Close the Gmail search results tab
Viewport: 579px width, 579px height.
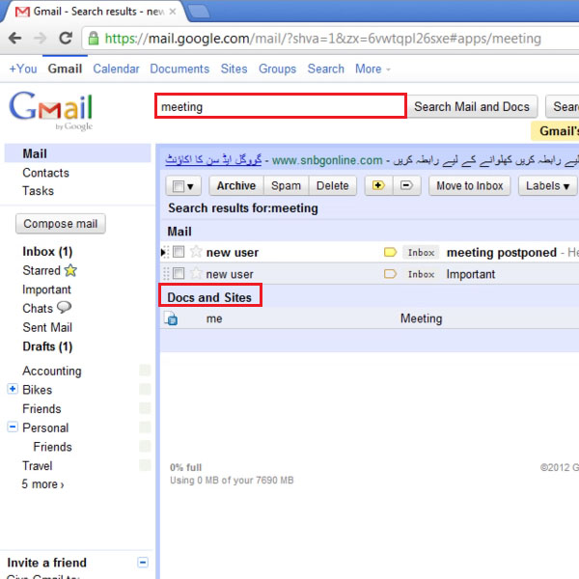coord(173,12)
